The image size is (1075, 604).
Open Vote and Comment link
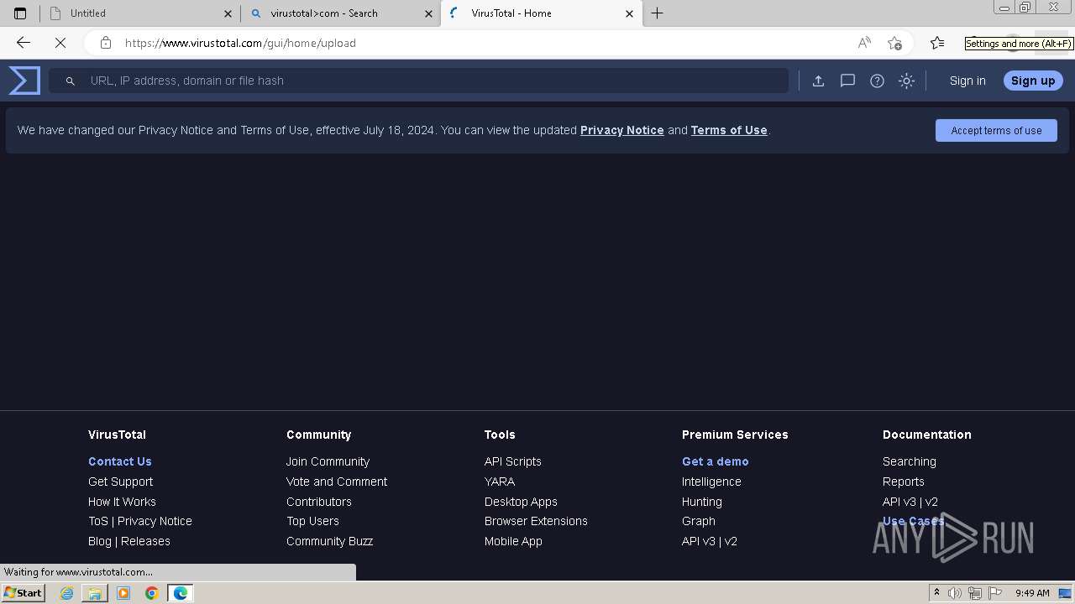click(x=337, y=482)
